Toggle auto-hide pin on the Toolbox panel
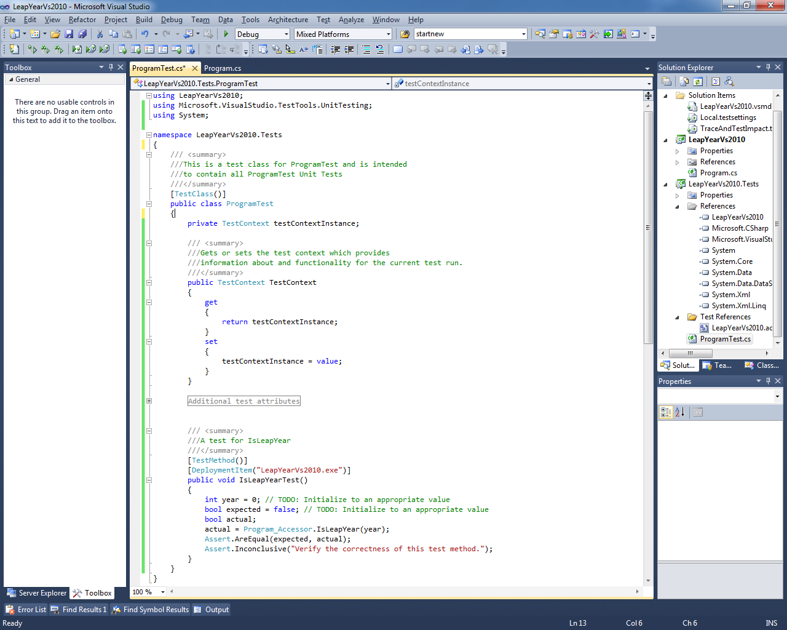787x630 pixels. pos(111,67)
